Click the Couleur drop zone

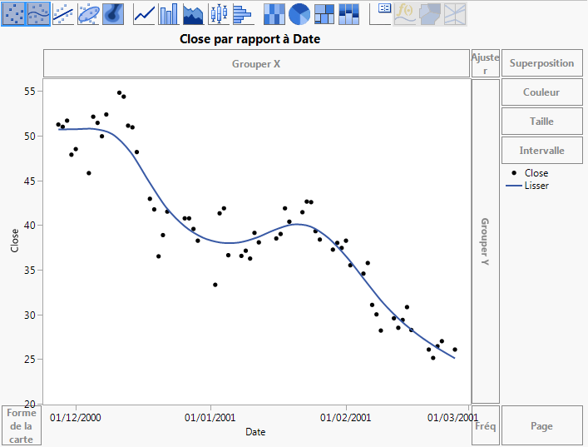click(542, 92)
